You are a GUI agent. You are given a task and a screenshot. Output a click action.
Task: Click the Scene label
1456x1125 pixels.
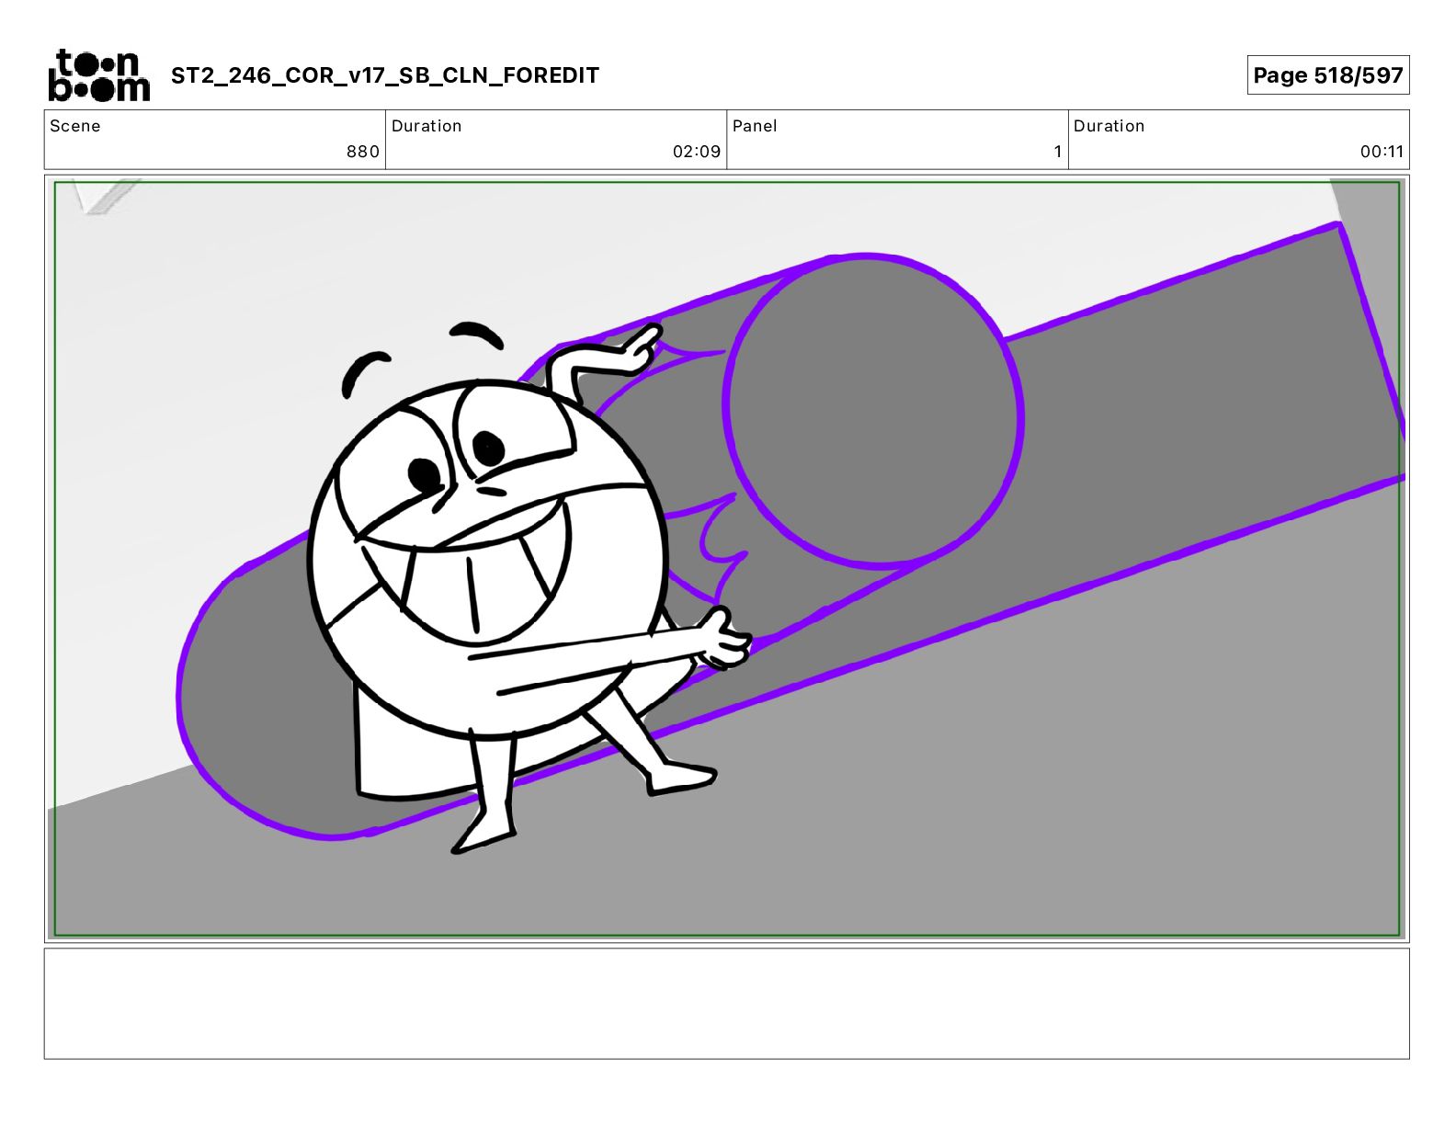point(75,126)
